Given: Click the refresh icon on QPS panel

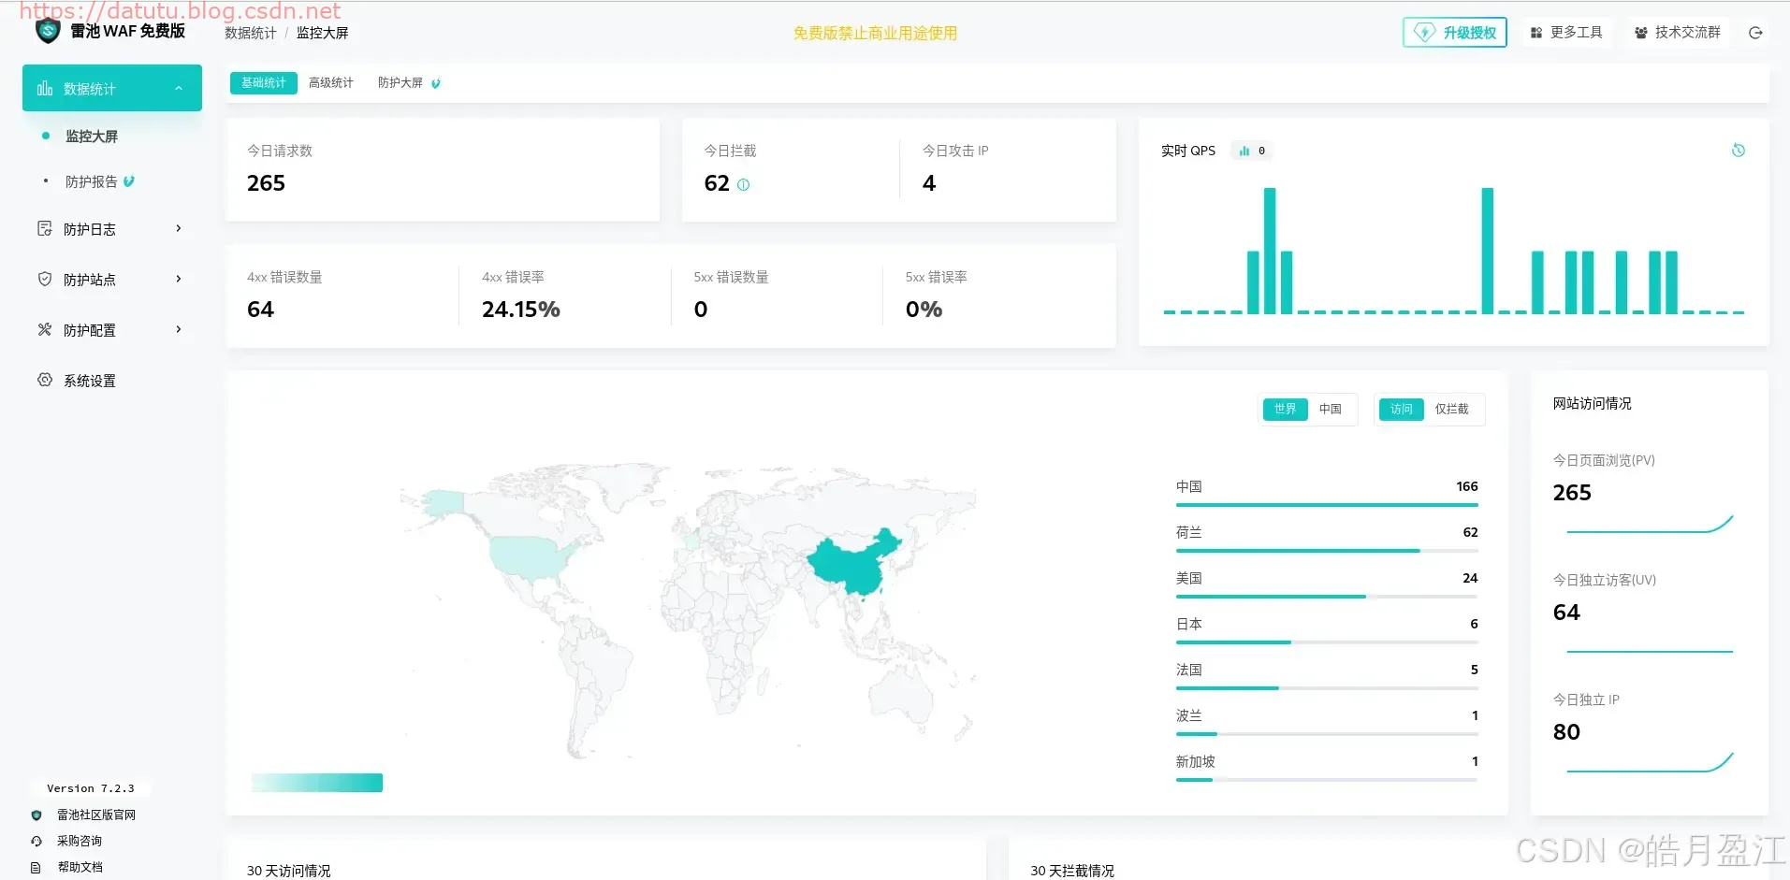Looking at the screenshot, I should 1738,151.
